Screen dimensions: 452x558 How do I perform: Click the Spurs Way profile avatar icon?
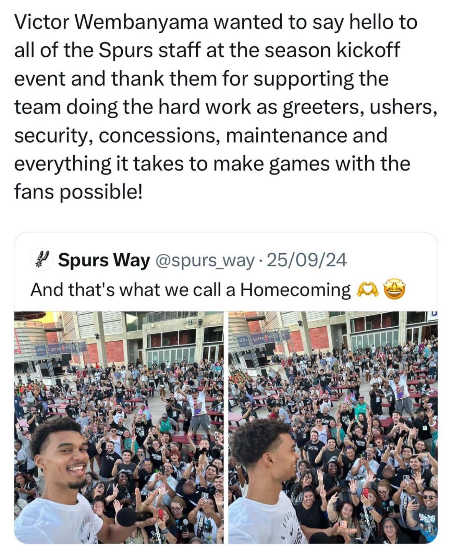(41, 260)
